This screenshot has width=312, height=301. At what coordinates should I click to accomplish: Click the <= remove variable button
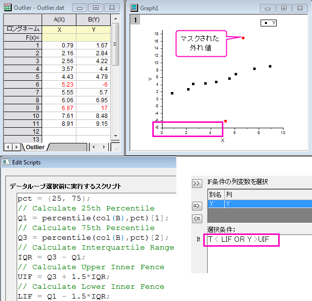tap(197, 219)
